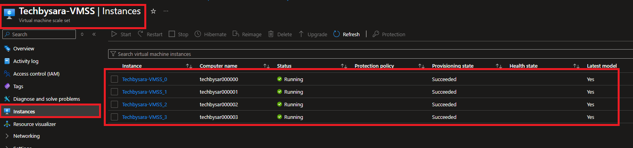Screen dimensions: 633x148
Task: Open the Techbysara-VMSS_3 instance link
Action: (x=144, y=117)
